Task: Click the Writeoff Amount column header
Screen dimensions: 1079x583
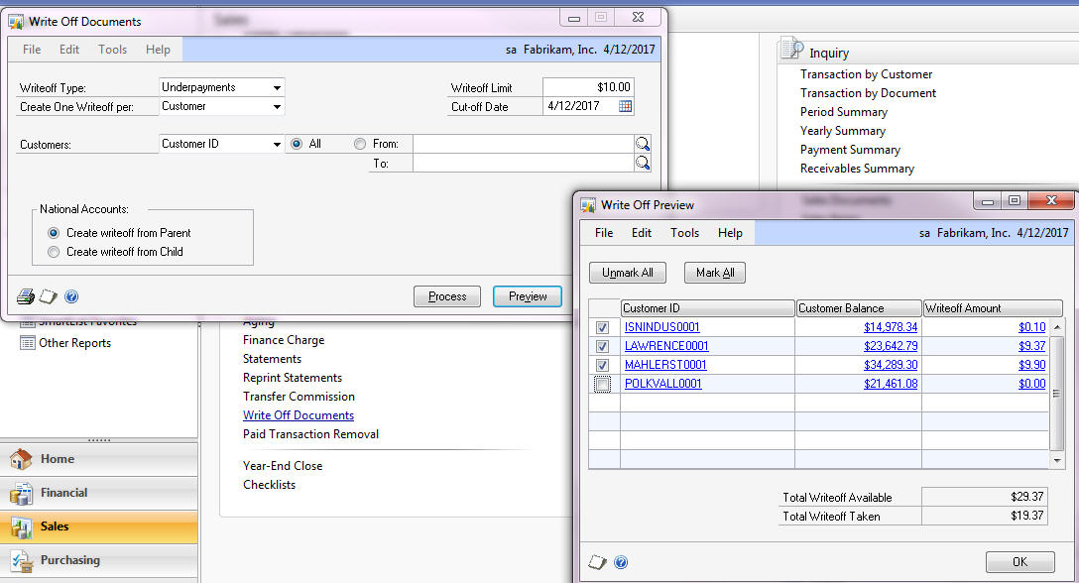Action: (x=993, y=308)
